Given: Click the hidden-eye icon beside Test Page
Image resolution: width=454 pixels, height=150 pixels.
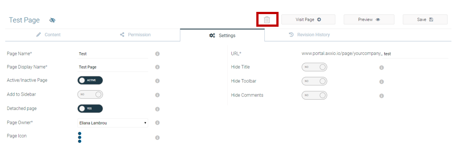Looking at the screenshot, I should point(52,20).
